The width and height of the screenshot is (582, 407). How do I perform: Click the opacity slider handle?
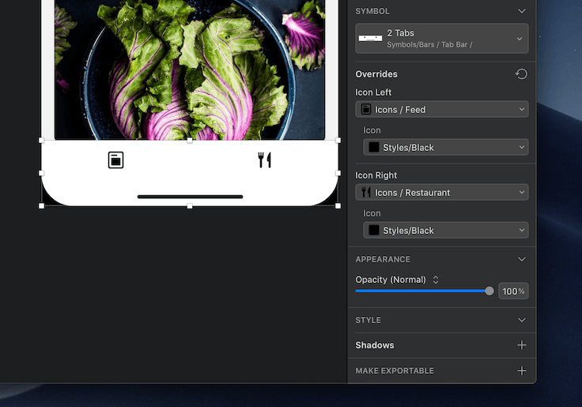tap(489, 291)
